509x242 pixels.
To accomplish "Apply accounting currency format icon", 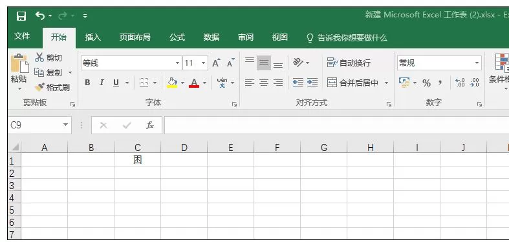I will 404,83.
